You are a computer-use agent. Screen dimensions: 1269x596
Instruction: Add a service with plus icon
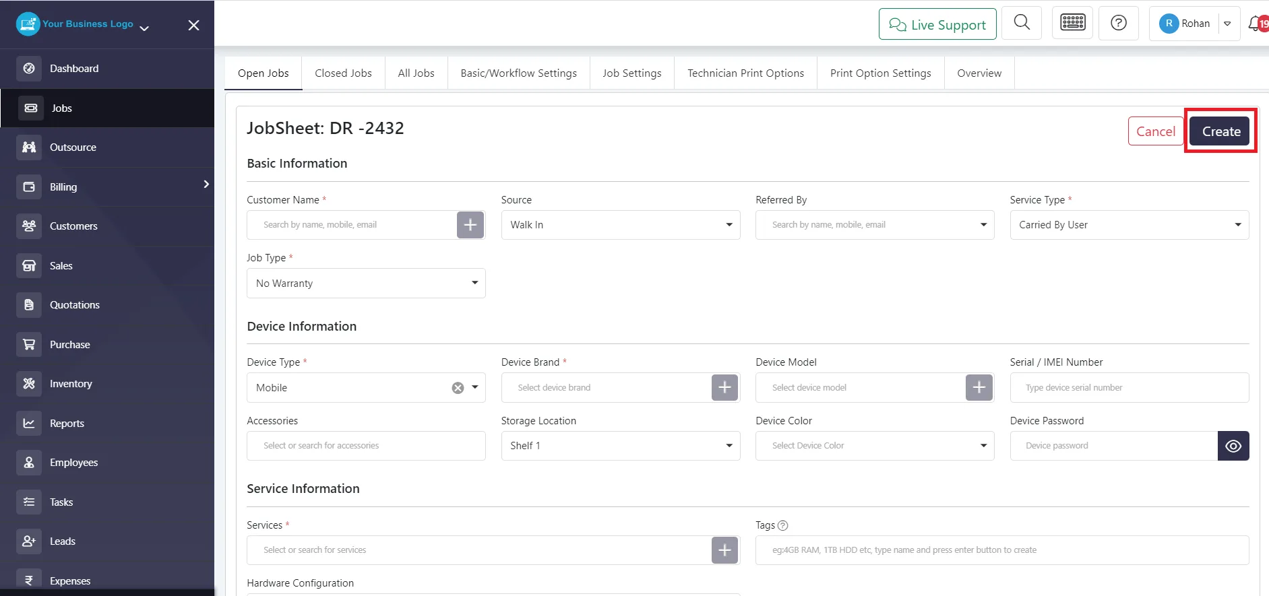pos(724,550)
